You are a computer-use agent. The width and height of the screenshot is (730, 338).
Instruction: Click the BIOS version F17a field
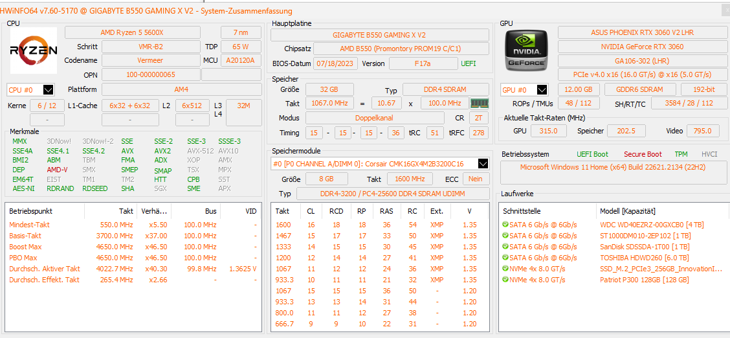coord(423,63)
